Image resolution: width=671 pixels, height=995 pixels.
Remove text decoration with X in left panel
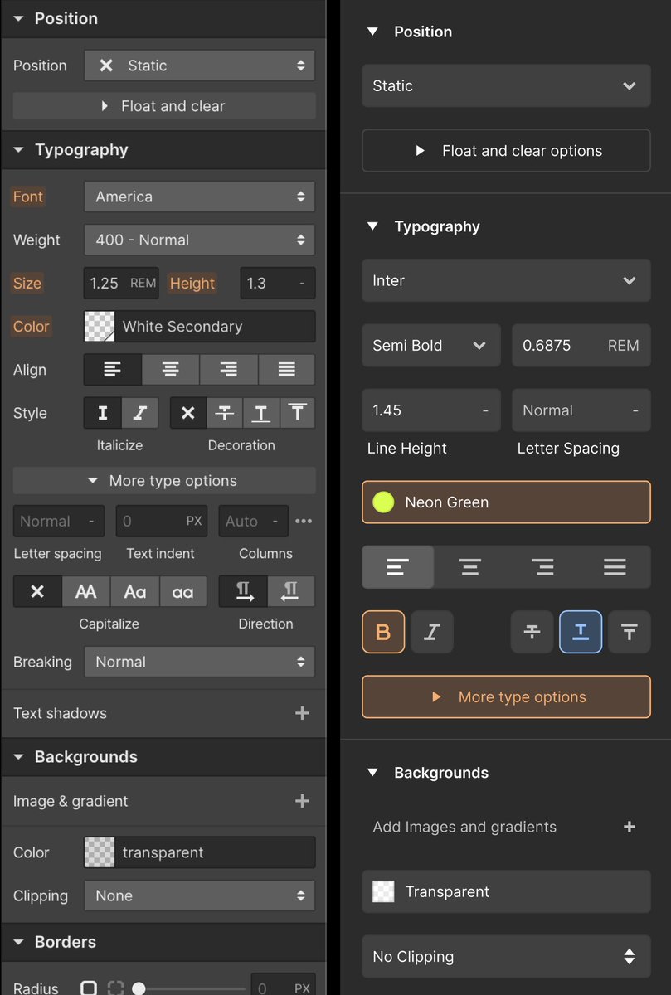tap(188, 413)
